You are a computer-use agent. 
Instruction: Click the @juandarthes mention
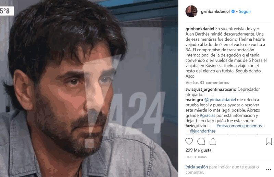pos(203,131)
